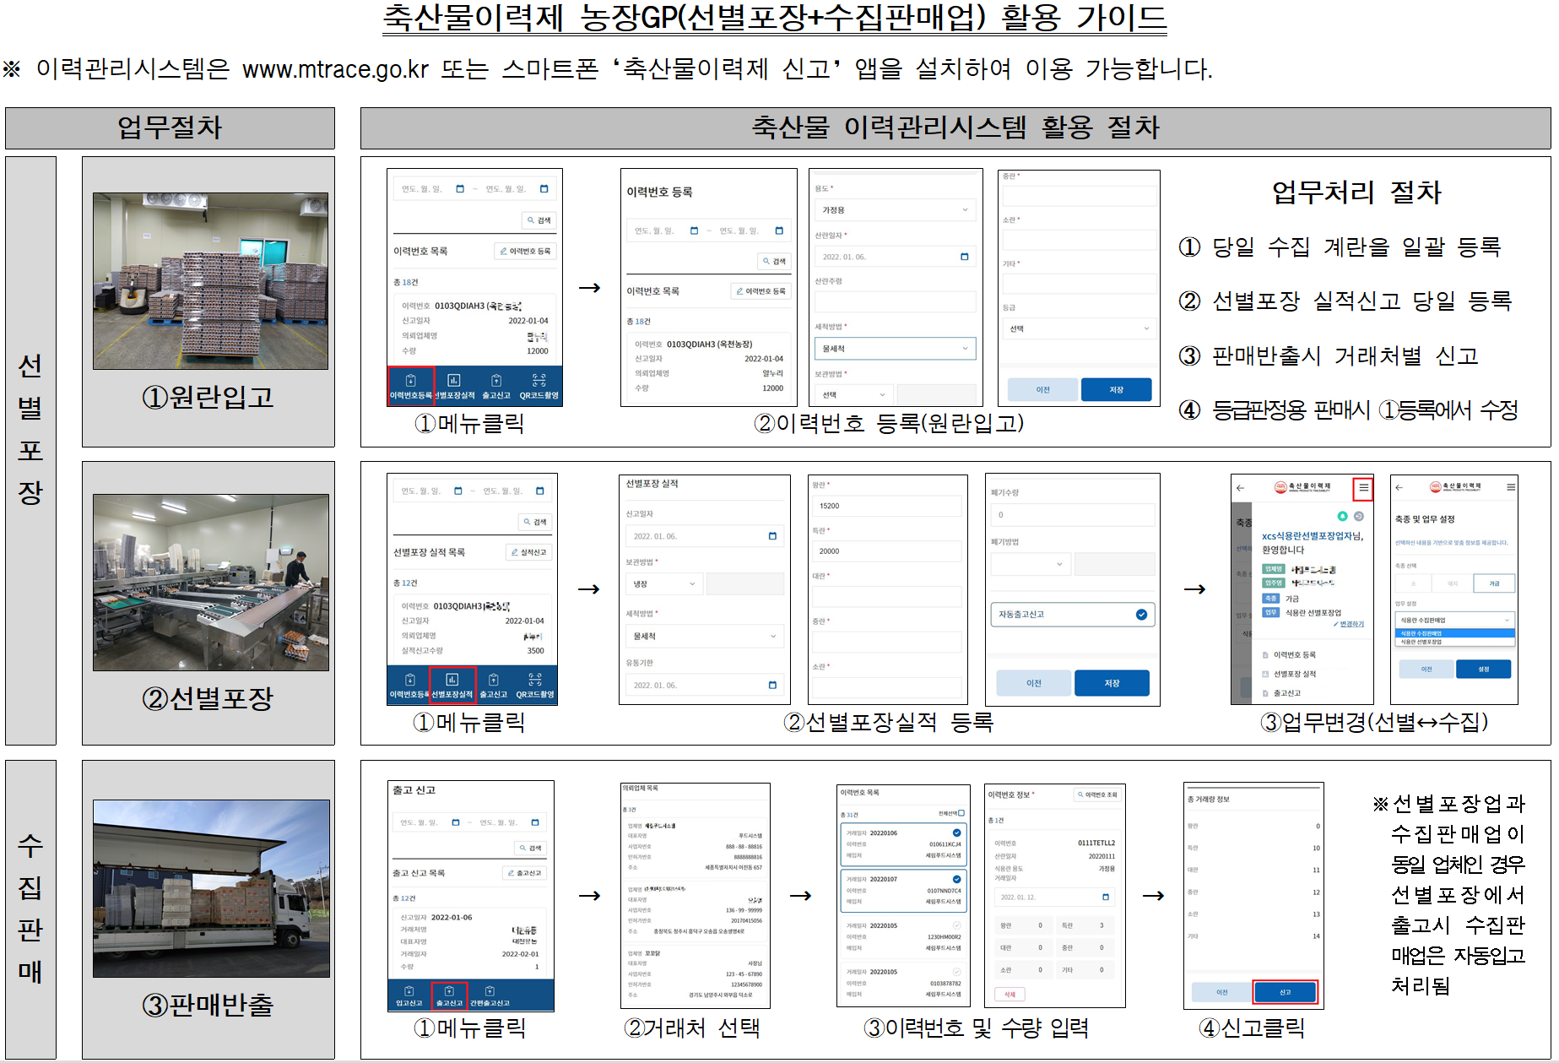Tap the 출고신고 tab icon below 선별포장 실적 목록
1559x1063 pixels.
coord(493,681)
